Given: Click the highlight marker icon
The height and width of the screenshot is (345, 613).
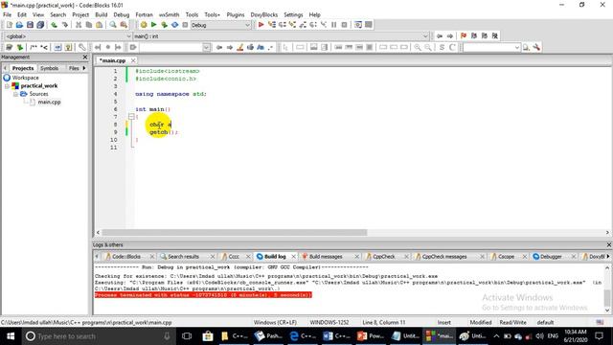Looking at the screenshot, I should pos(240,47).
